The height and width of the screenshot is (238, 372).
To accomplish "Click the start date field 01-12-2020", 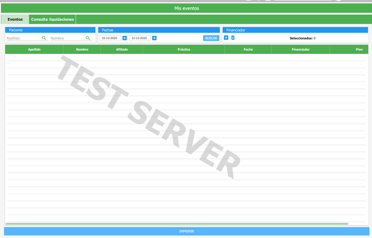I will point(110,38).
